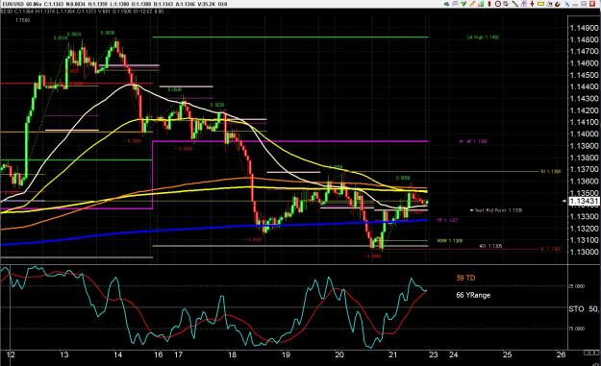Click date 18 on the time axis

[232, 354]
